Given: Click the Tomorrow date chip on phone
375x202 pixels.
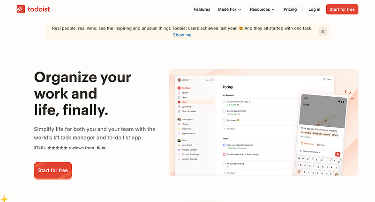Looking at the screenshot, I should tap(307, 144).
